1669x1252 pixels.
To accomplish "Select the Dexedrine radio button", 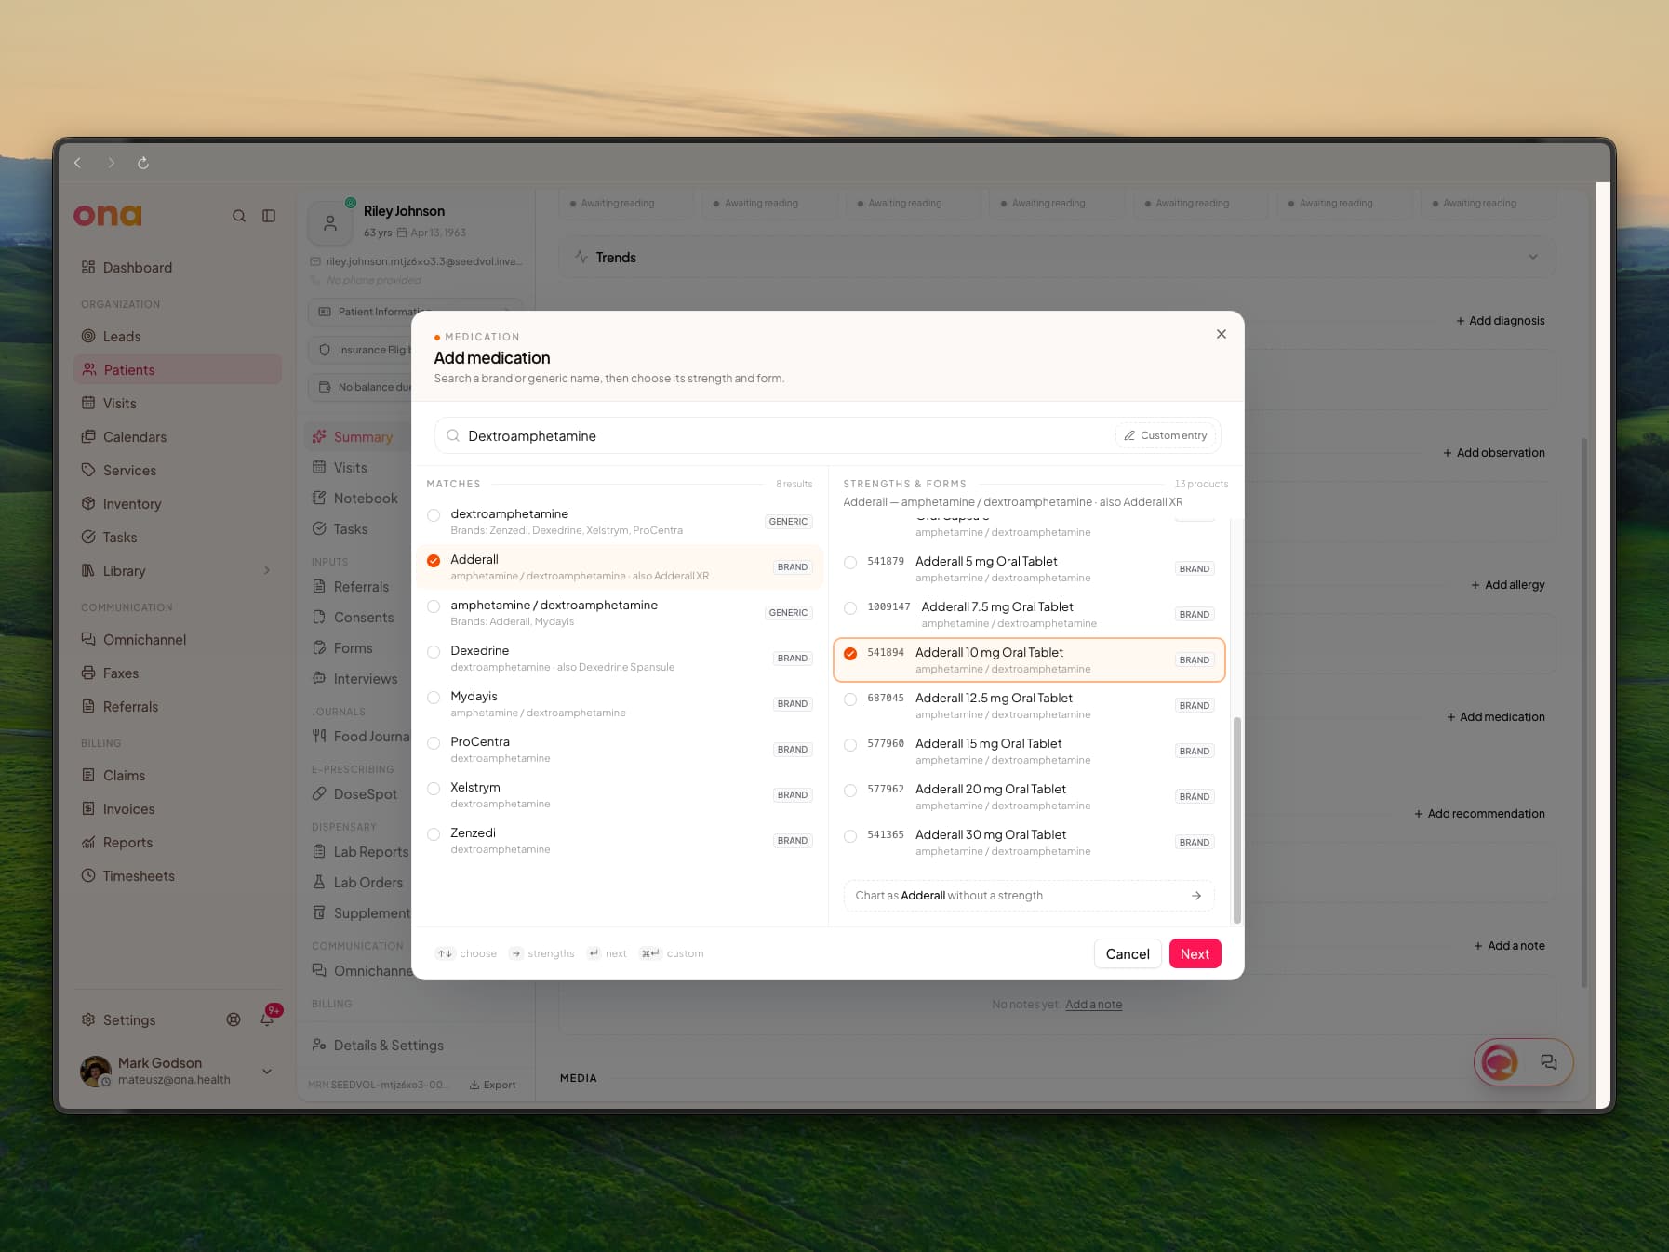I will pyautogui.click(x=434, y=652).
